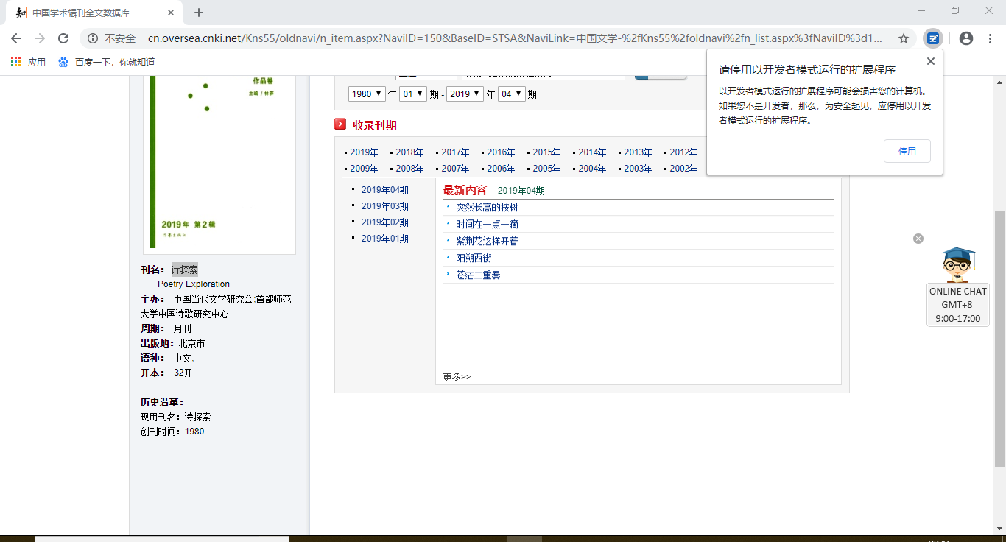
Task: Open article 阳朔西街
Action: 474,258
